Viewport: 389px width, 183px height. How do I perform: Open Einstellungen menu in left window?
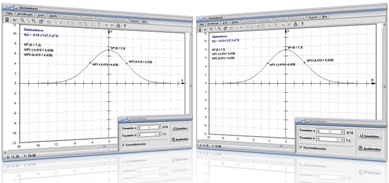25,14
